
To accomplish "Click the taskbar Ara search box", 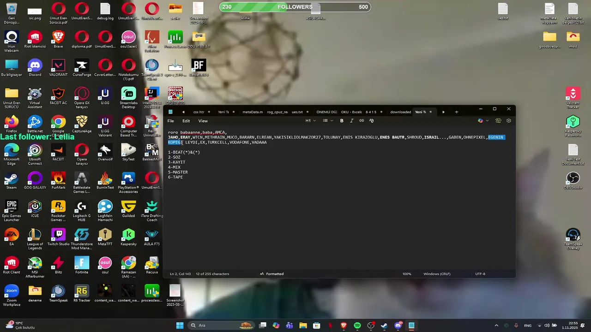I will pos(222,326).
